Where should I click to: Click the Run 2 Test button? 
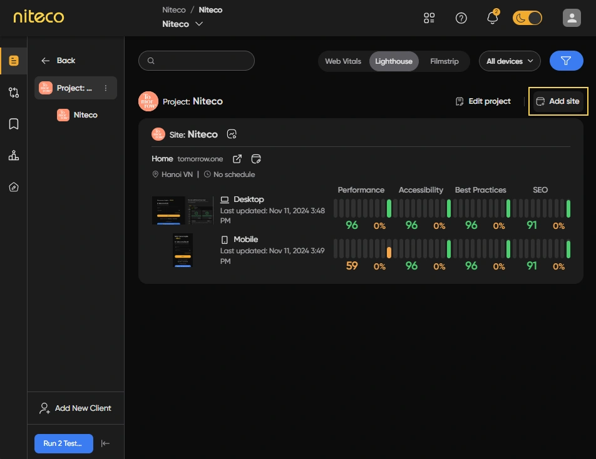coord(63,443)
